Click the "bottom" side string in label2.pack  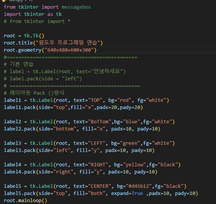(64, 129)
